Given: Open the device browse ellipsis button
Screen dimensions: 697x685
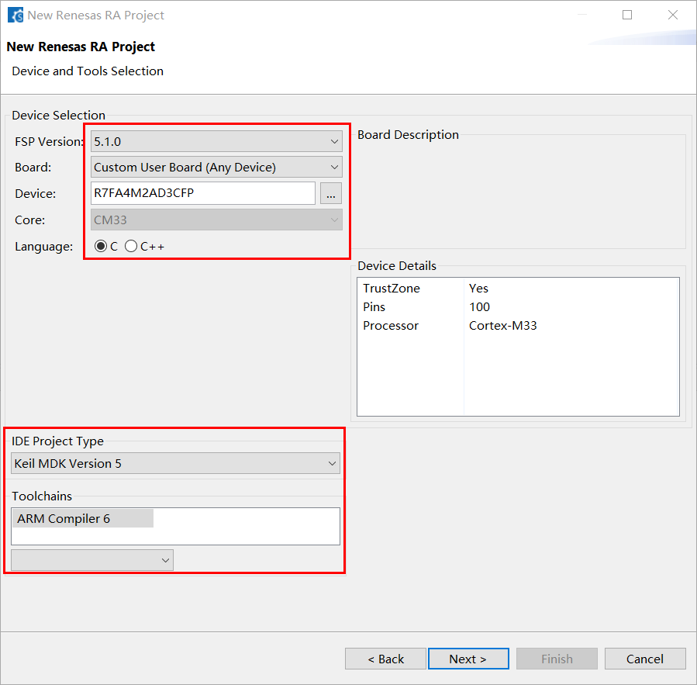Looking at the screenshot, I should [331, 193].
